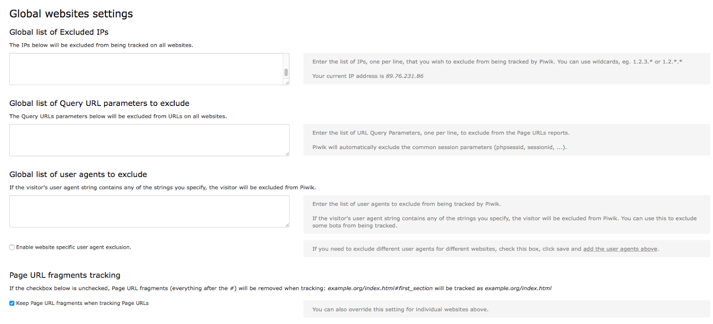This screenshot has width=713, height=324.
Task: Open the add the user agents above link
Action: tap(620, 249)
